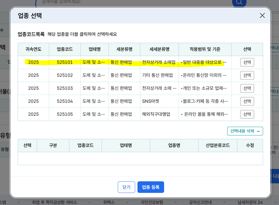Select row with 업종코드 525102
This screenshot has width=279, height=205.
(247, 75)
